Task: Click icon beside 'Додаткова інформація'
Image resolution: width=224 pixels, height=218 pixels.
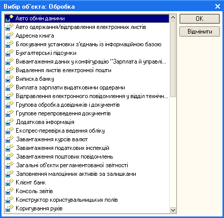Action: point(9,122)
